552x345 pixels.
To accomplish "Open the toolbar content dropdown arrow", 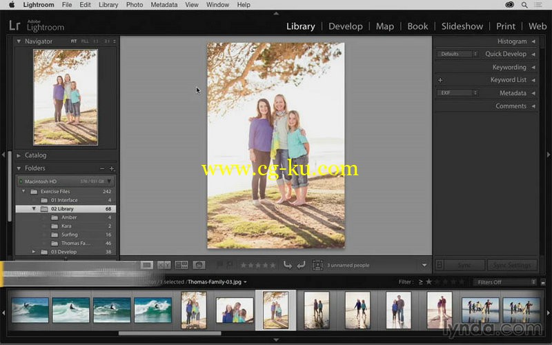I will [424, 265].
